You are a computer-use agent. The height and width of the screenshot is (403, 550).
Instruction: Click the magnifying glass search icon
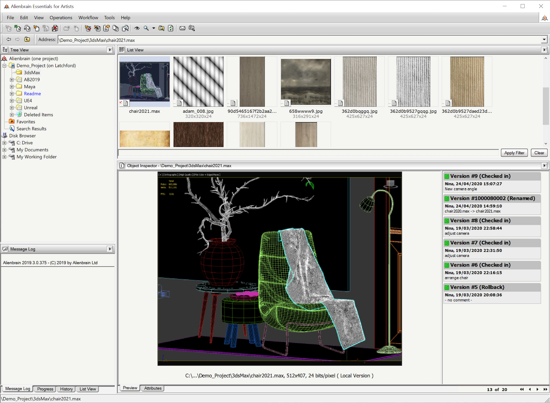pos(146,28)
